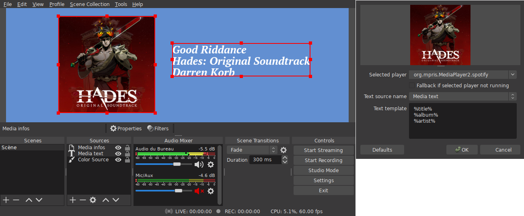Click the Audio du Bureau -5.5 dB value
The width and height of the screenshot is (524, 216).
pyautogui.click(x=207, y=149)
